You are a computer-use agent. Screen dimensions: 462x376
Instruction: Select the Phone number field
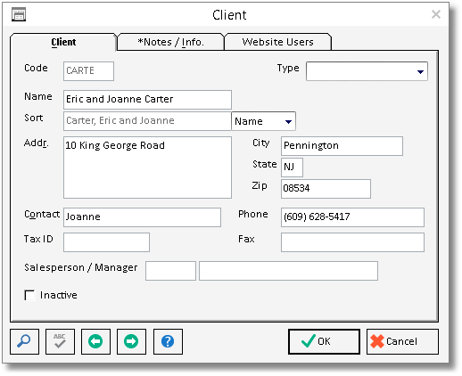point(352,217)
